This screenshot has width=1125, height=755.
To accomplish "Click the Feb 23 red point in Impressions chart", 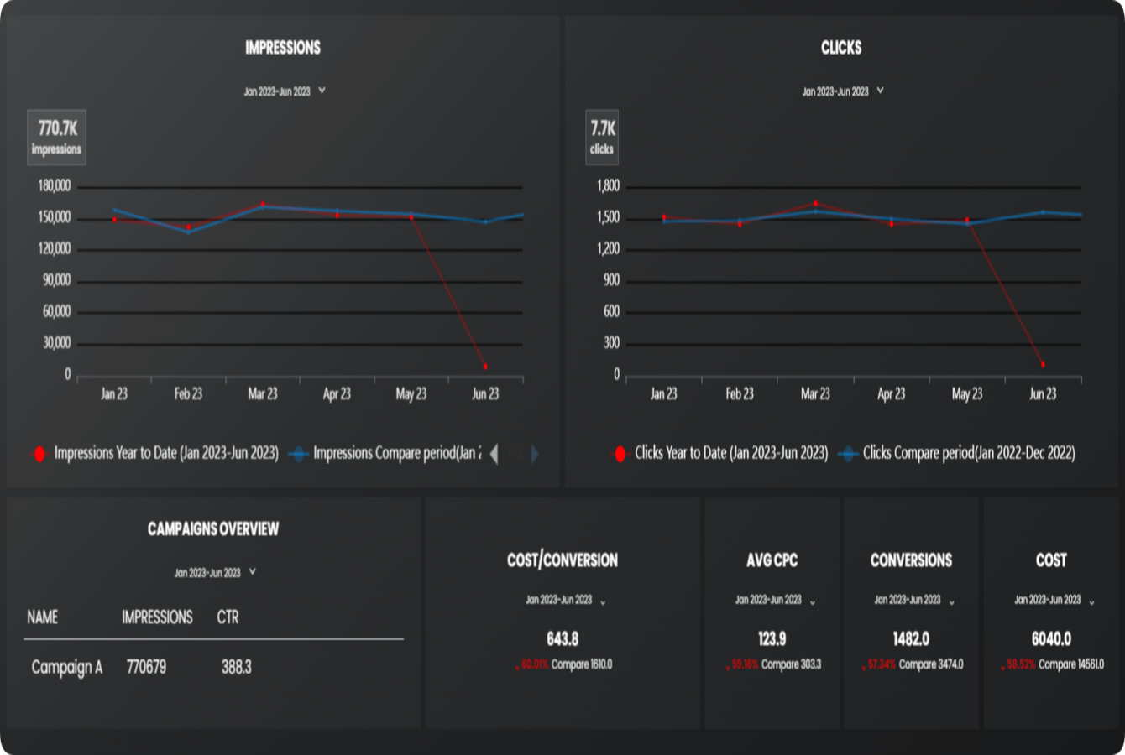I will pyautogui.click(x=188, y=226).
